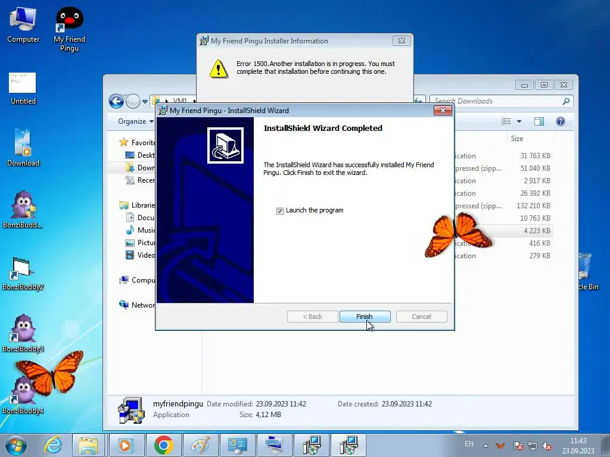Select Favorites in the navigation pane

click(x=138, y=143)
